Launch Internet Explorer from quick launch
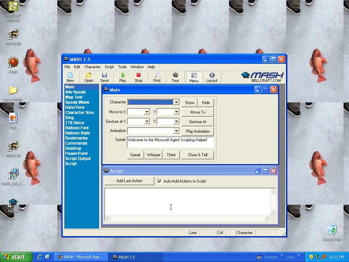The image size is (349, 262). tap(40, 257)
